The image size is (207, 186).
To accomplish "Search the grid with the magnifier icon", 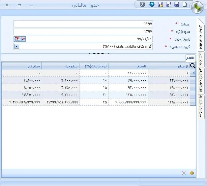I will click(193, 65).
